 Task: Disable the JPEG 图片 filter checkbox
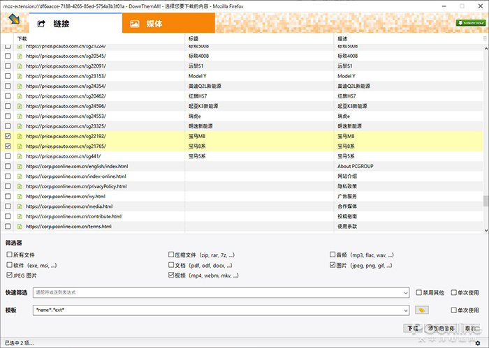pos(9,275)
